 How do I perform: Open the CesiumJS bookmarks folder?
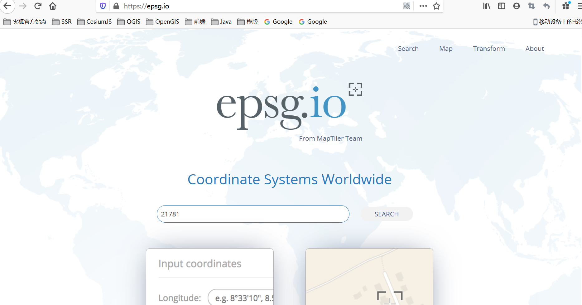pos(94,22)
